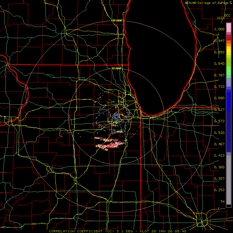Screen dimensions: 233x233
Task: Click the 0.947 scale value
Action: [x=219, y=41]
